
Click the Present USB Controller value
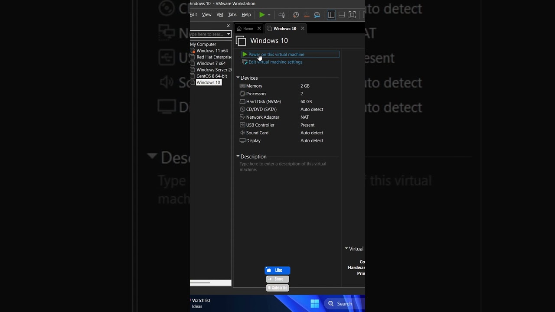click(x=307, y=125)
